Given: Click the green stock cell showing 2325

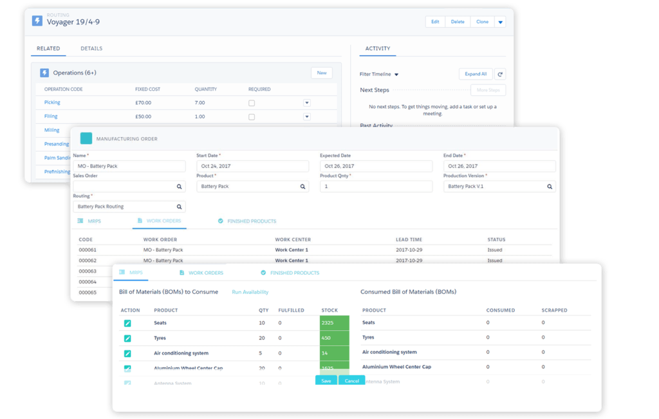Looking at the screenshot, I should point(336,322).
